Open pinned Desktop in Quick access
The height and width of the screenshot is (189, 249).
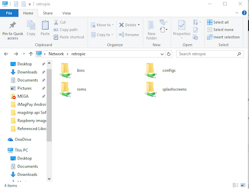[x=25, y=64]
